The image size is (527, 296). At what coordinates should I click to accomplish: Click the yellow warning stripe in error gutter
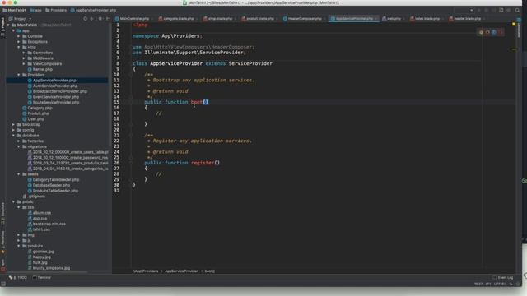(514, 49)
